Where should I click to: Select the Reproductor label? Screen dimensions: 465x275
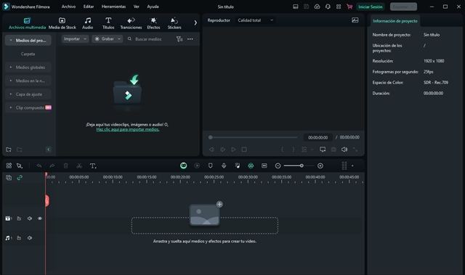click(219, 20)
